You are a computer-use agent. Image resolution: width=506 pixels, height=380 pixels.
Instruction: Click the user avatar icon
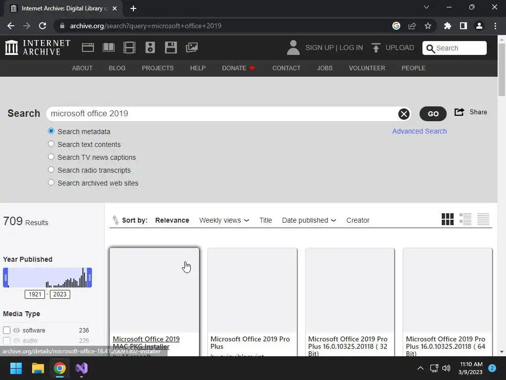point(293,47)
